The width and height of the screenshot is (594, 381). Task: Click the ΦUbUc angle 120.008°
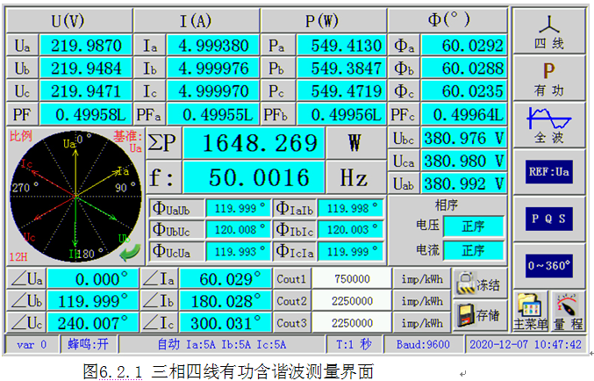click(x=239, y=230)
